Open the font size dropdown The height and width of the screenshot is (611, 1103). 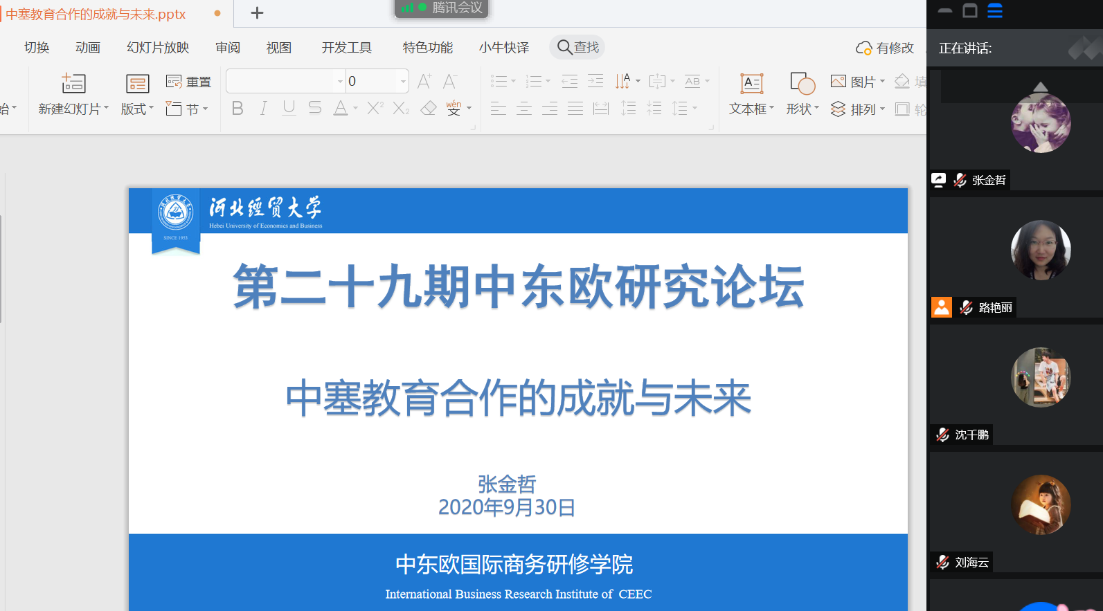(402, 82)
